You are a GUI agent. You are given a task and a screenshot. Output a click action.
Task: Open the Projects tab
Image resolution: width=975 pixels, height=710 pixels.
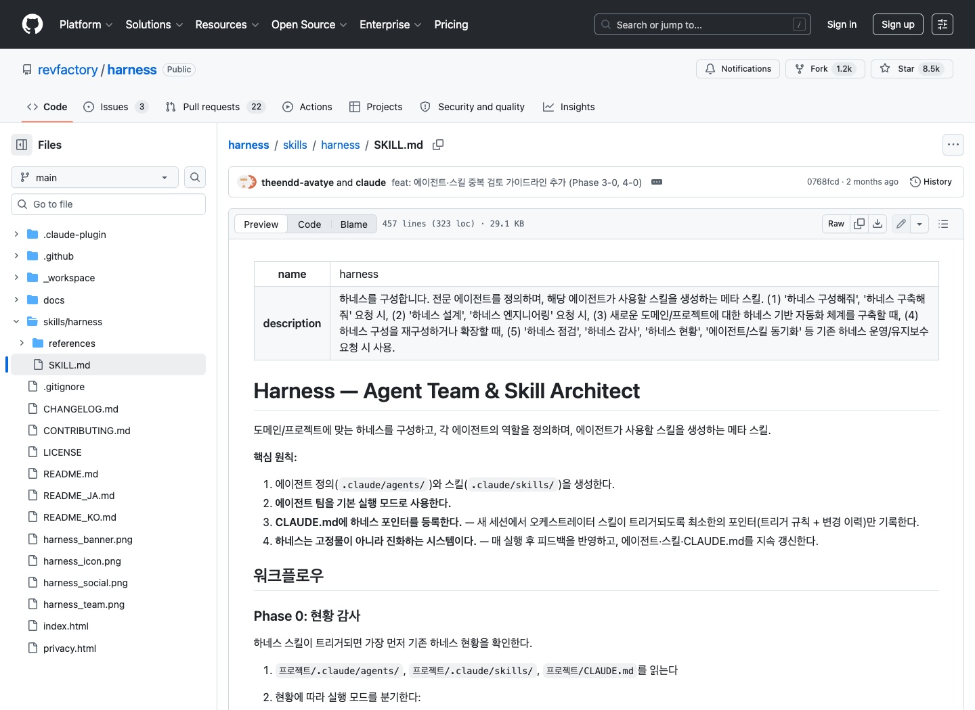[x=376, y=107]
